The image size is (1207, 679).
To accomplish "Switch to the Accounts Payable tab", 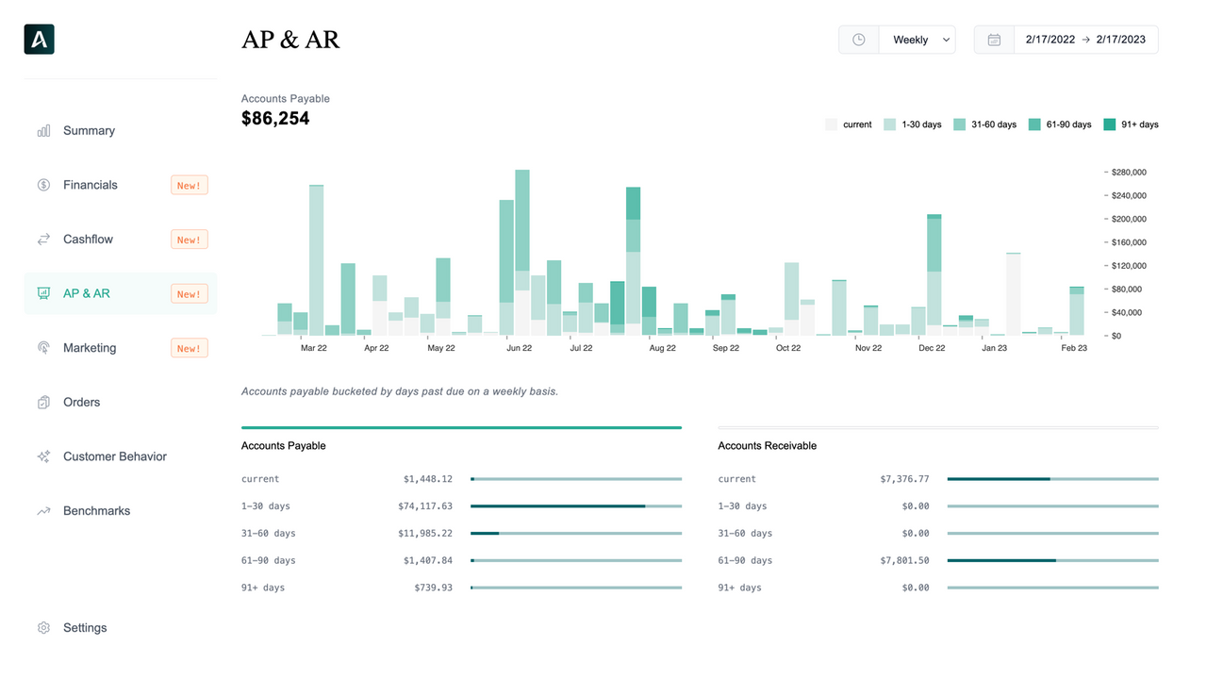I will click(x=461, y=445).
